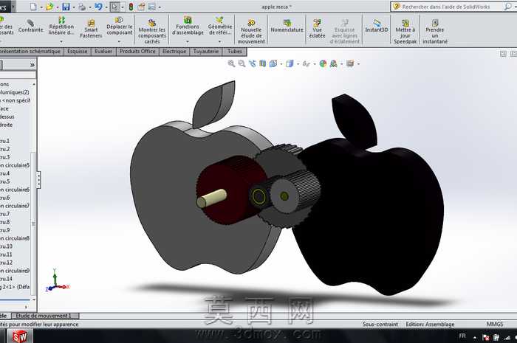Select the 'on circulaire8' tree item
Screen dimensions: 517x343
(15, 238)
